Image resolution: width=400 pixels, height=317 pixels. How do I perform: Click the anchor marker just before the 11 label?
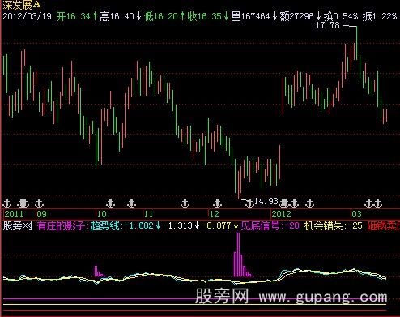pos(131,203)
